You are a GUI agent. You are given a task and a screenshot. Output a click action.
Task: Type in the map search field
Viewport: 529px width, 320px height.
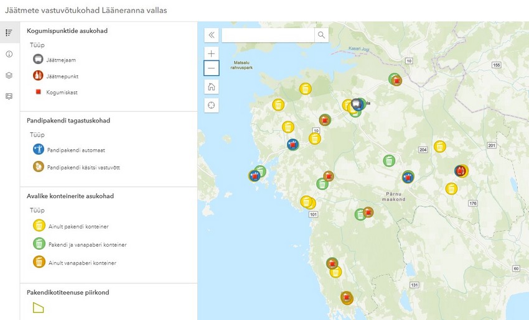click(x=268, y=35)
